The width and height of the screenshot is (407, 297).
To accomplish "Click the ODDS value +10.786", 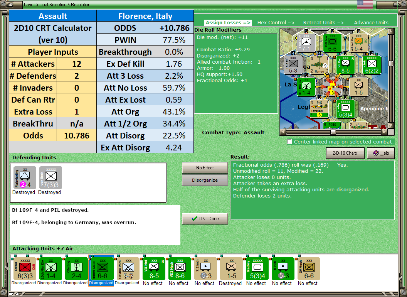I will coord(174,28).
